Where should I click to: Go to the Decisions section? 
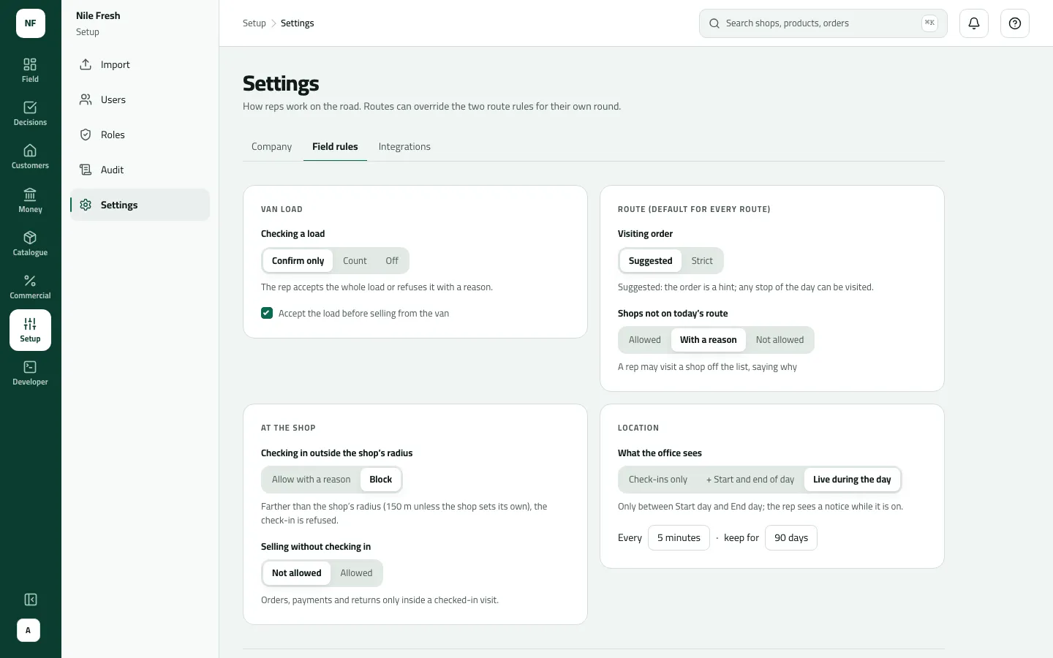[x=30, y=113]
